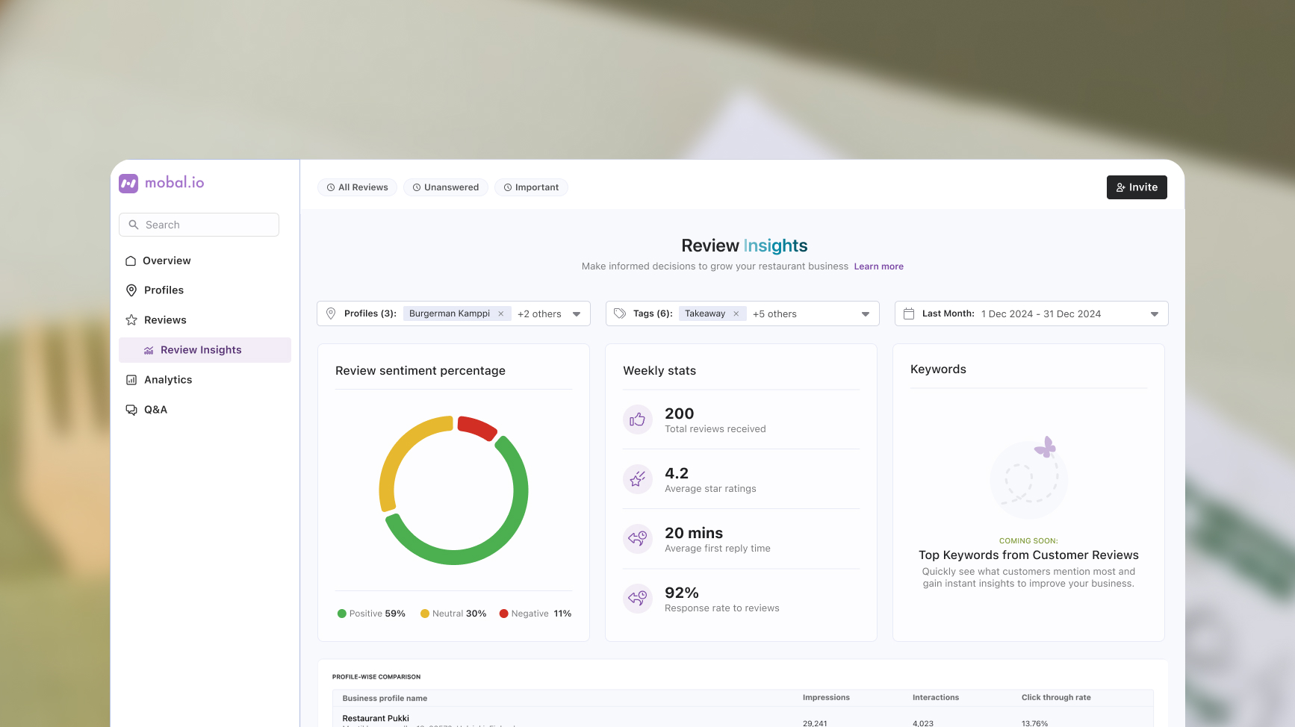Click the thumbs-up icon beside total reviews
Image resolution: width=1295 pixels, height=727 pixels.
point(638,419)
